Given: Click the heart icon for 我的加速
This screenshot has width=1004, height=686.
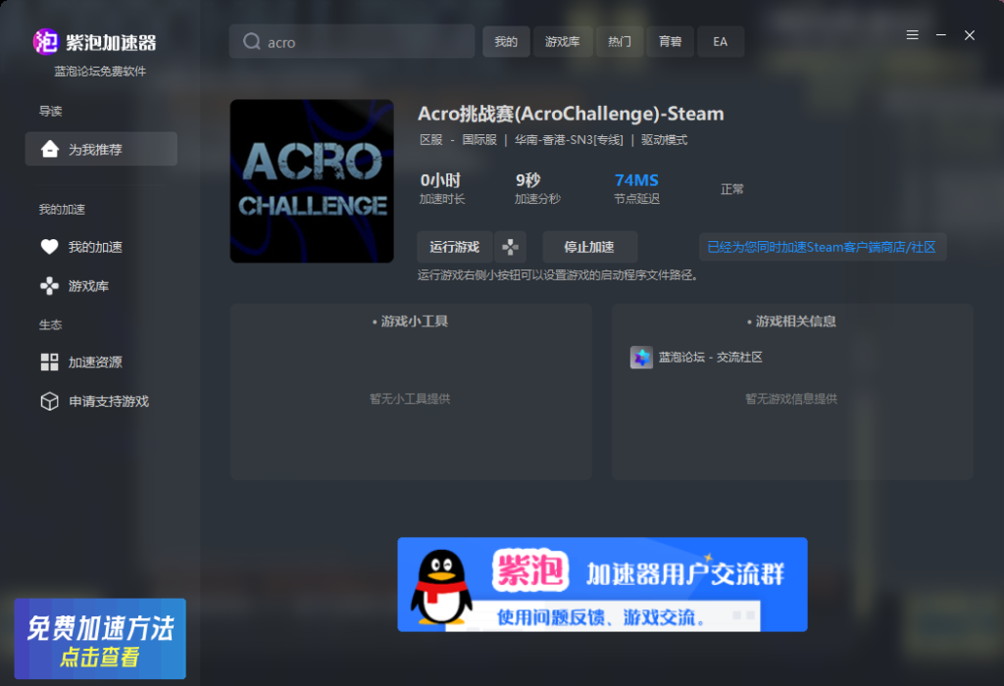Looking at the screenshot, I should (x=49, y=246).
